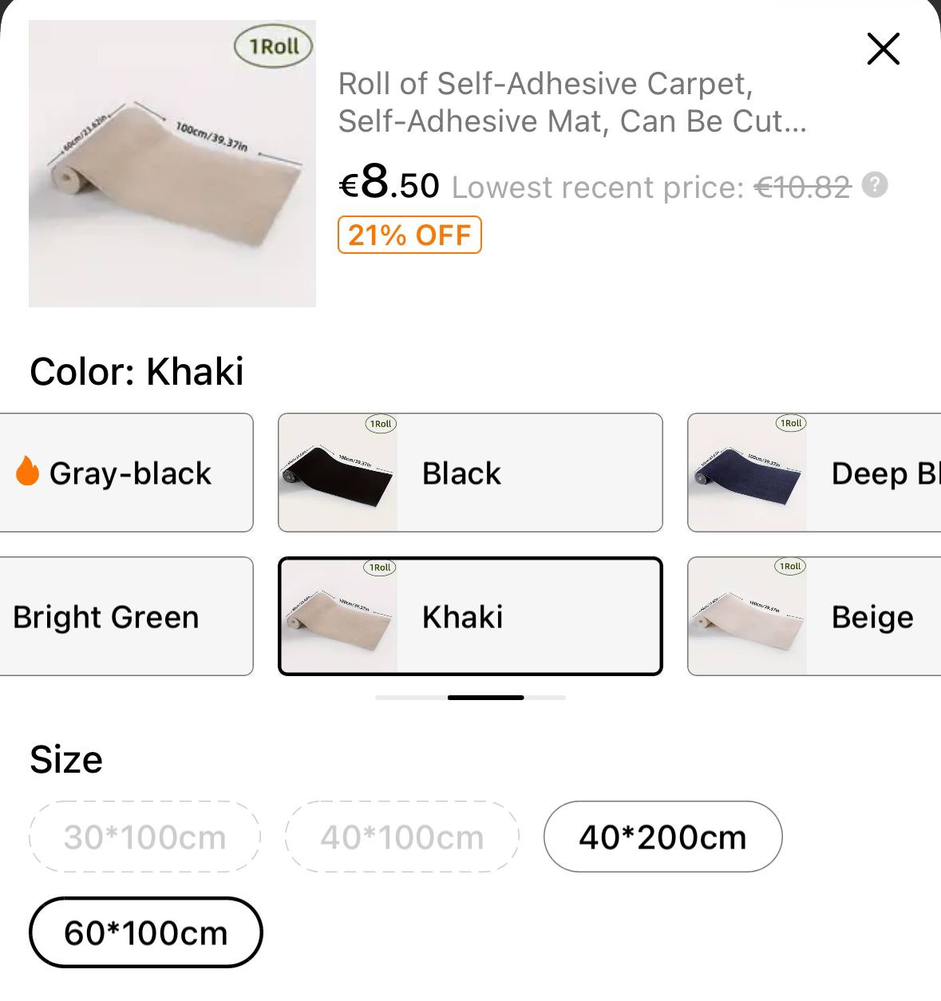This screenshot has height=1001, width=941.
Task: Tap the Beige carpet thumbnail image
Action: click(748, 616)
